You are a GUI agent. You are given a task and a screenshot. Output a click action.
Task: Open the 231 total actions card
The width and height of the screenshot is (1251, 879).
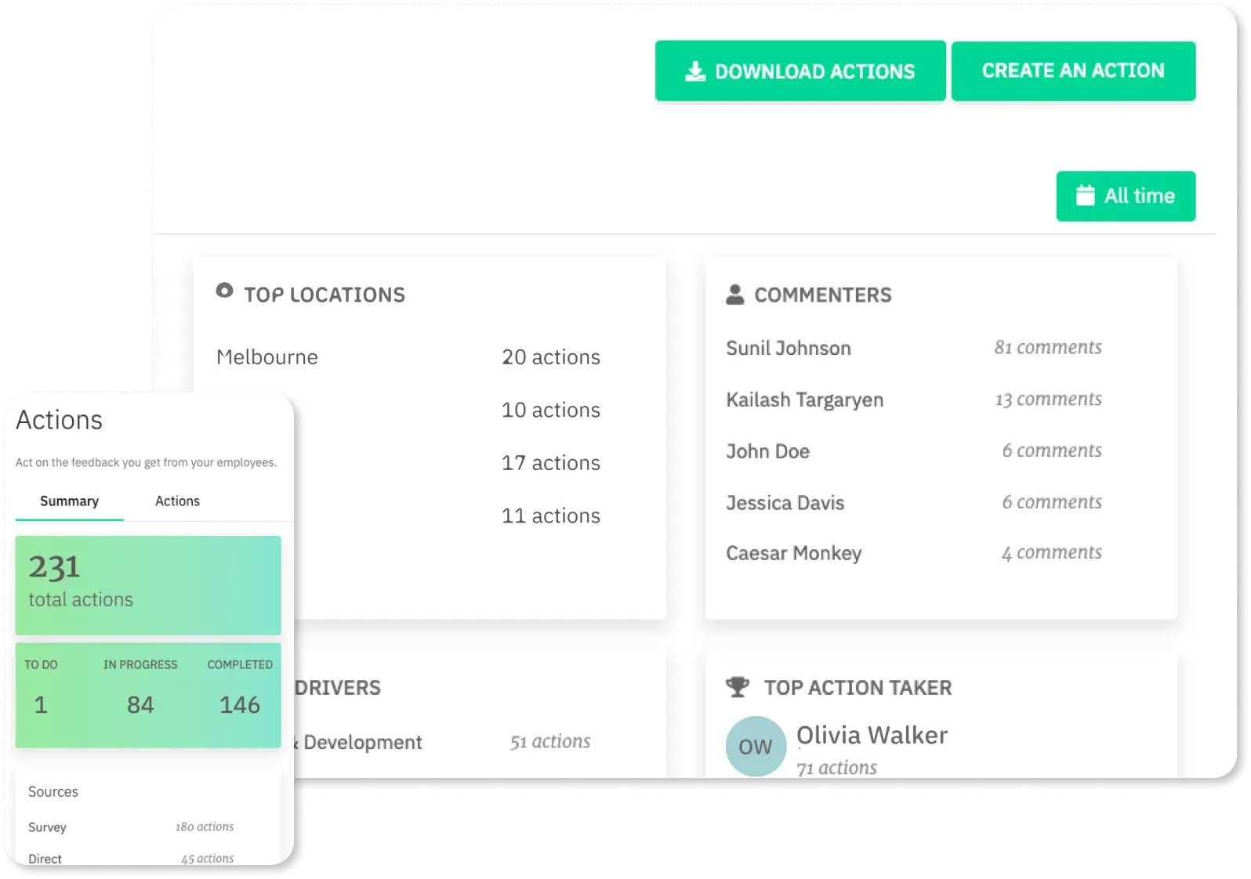click(x=147, y=584)
